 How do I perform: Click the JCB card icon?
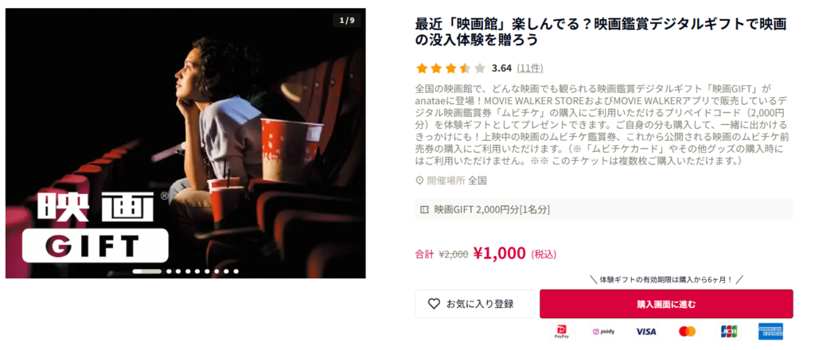coord(729,331)
